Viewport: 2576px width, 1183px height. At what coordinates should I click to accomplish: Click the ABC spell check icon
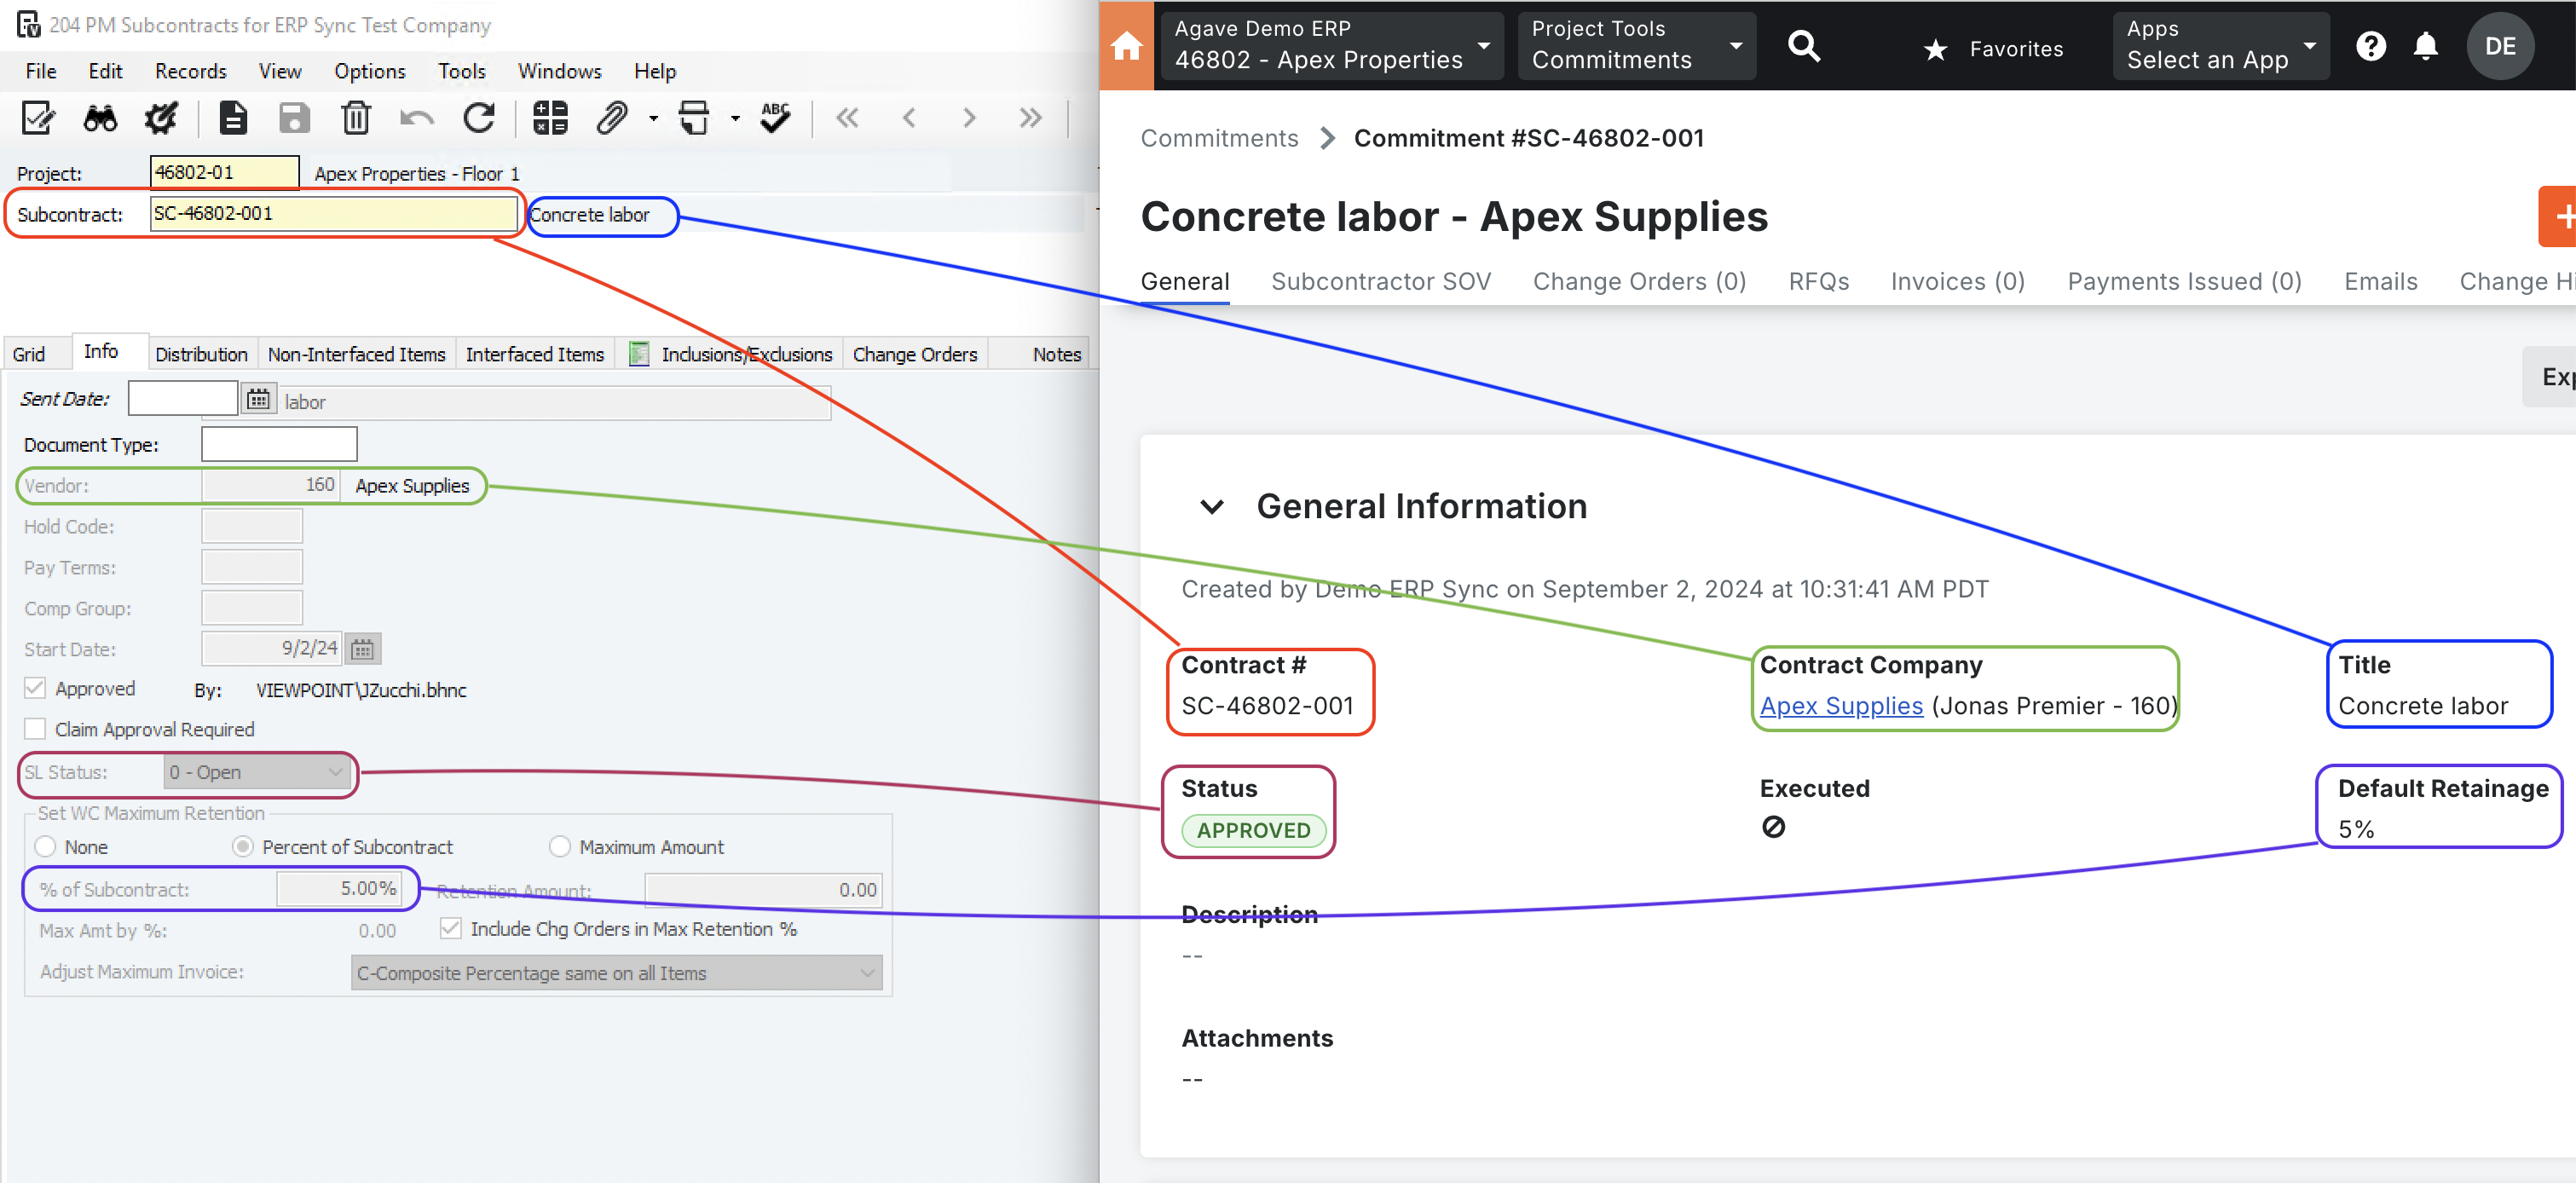775,118
